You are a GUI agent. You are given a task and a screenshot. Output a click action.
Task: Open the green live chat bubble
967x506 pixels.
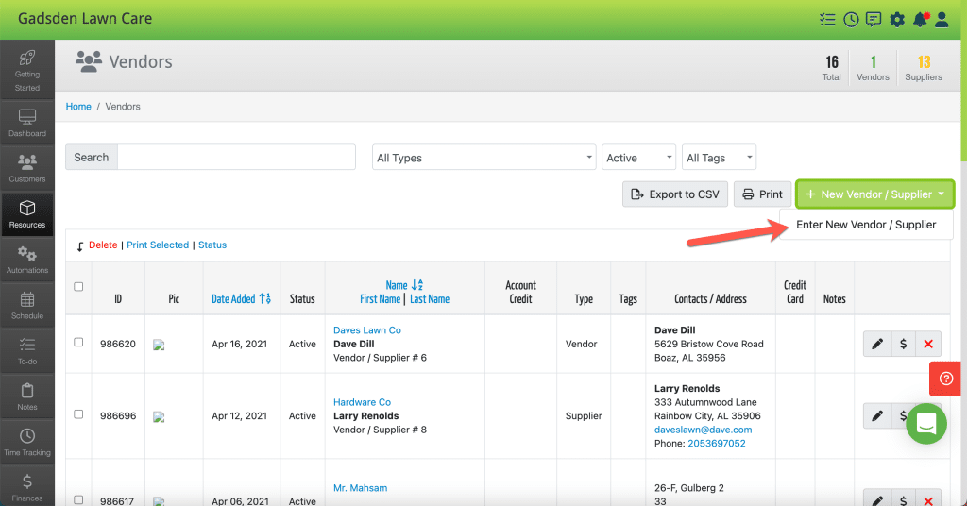point(925,424)
